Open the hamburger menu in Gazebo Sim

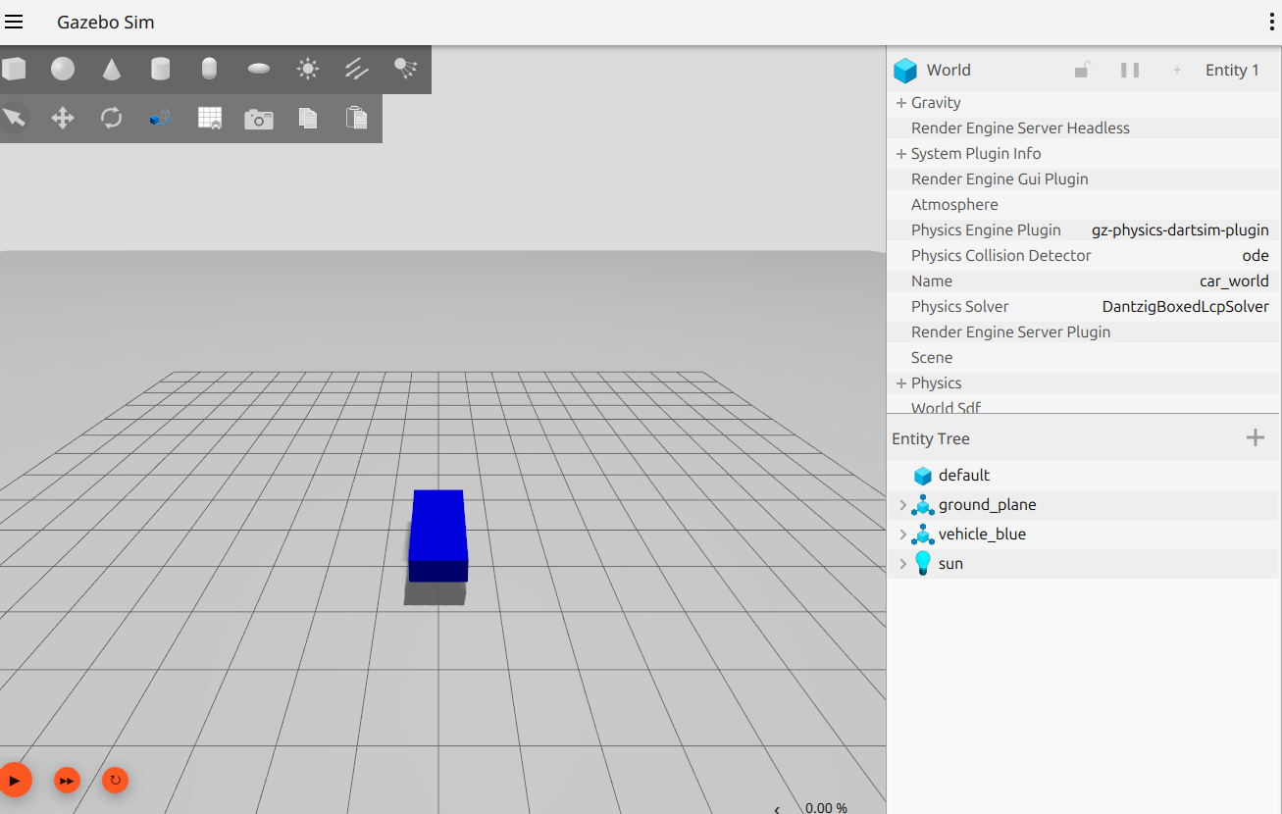pyautogui.click(x=14, y=22)
